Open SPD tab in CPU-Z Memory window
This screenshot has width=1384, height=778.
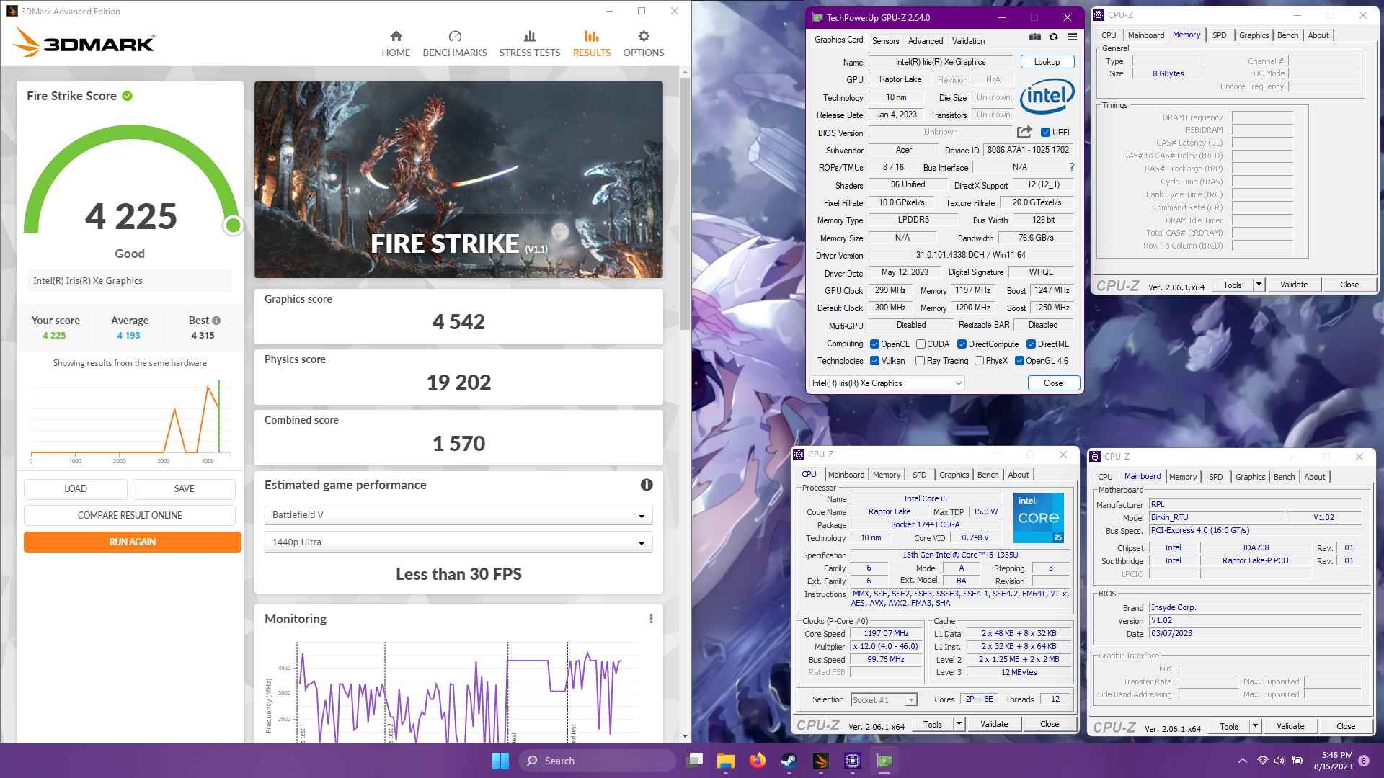pos(1219,35)
